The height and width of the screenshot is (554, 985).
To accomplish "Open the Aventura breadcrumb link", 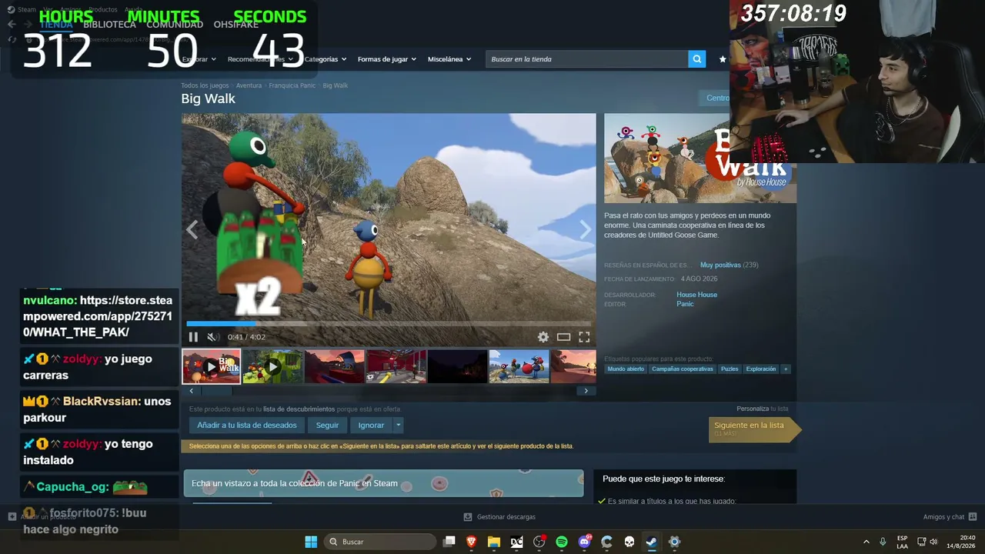I will [249, 85].
